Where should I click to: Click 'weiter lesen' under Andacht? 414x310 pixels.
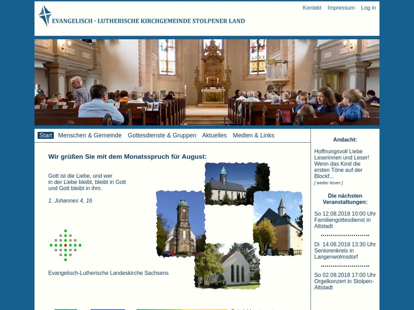[328, 183]
